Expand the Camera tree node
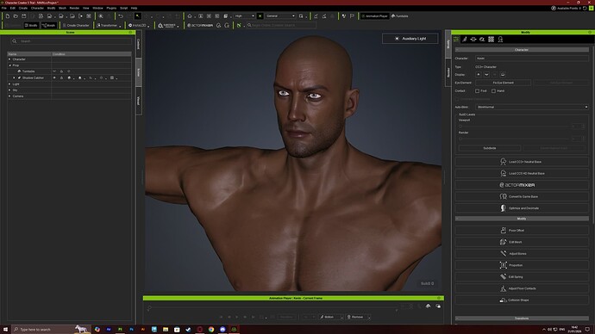This screenshot has width=595, height=334. pyautogui.click(x=9, y=96)
